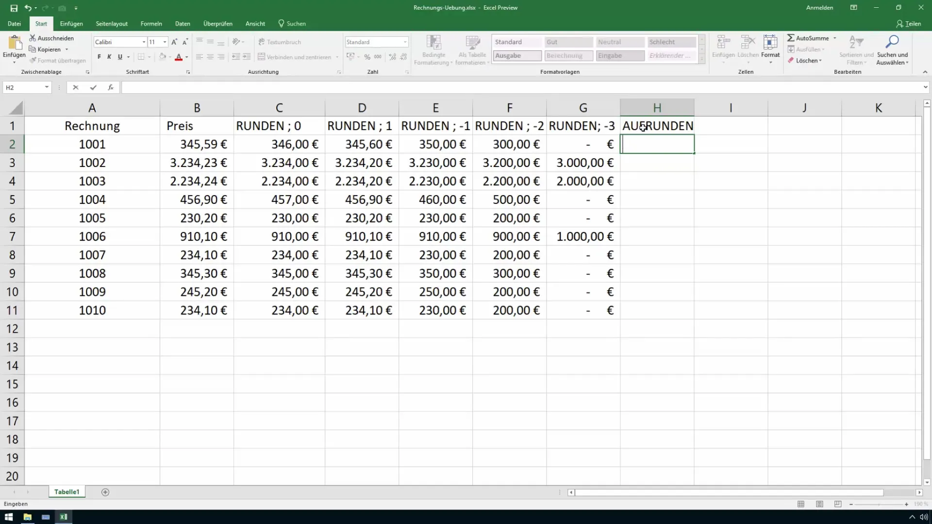Open the Windows Start button
This screenshot has height=524, width=932.
[x=9, y=517]
